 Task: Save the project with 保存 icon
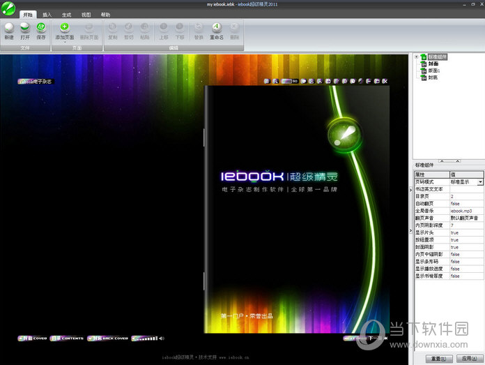click(x=41, y=27)
